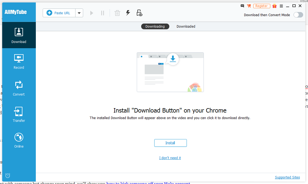This screenshot has width=308, height=184.
Task: Open the Download section in sidebar
Action: (x=19, y=35)
